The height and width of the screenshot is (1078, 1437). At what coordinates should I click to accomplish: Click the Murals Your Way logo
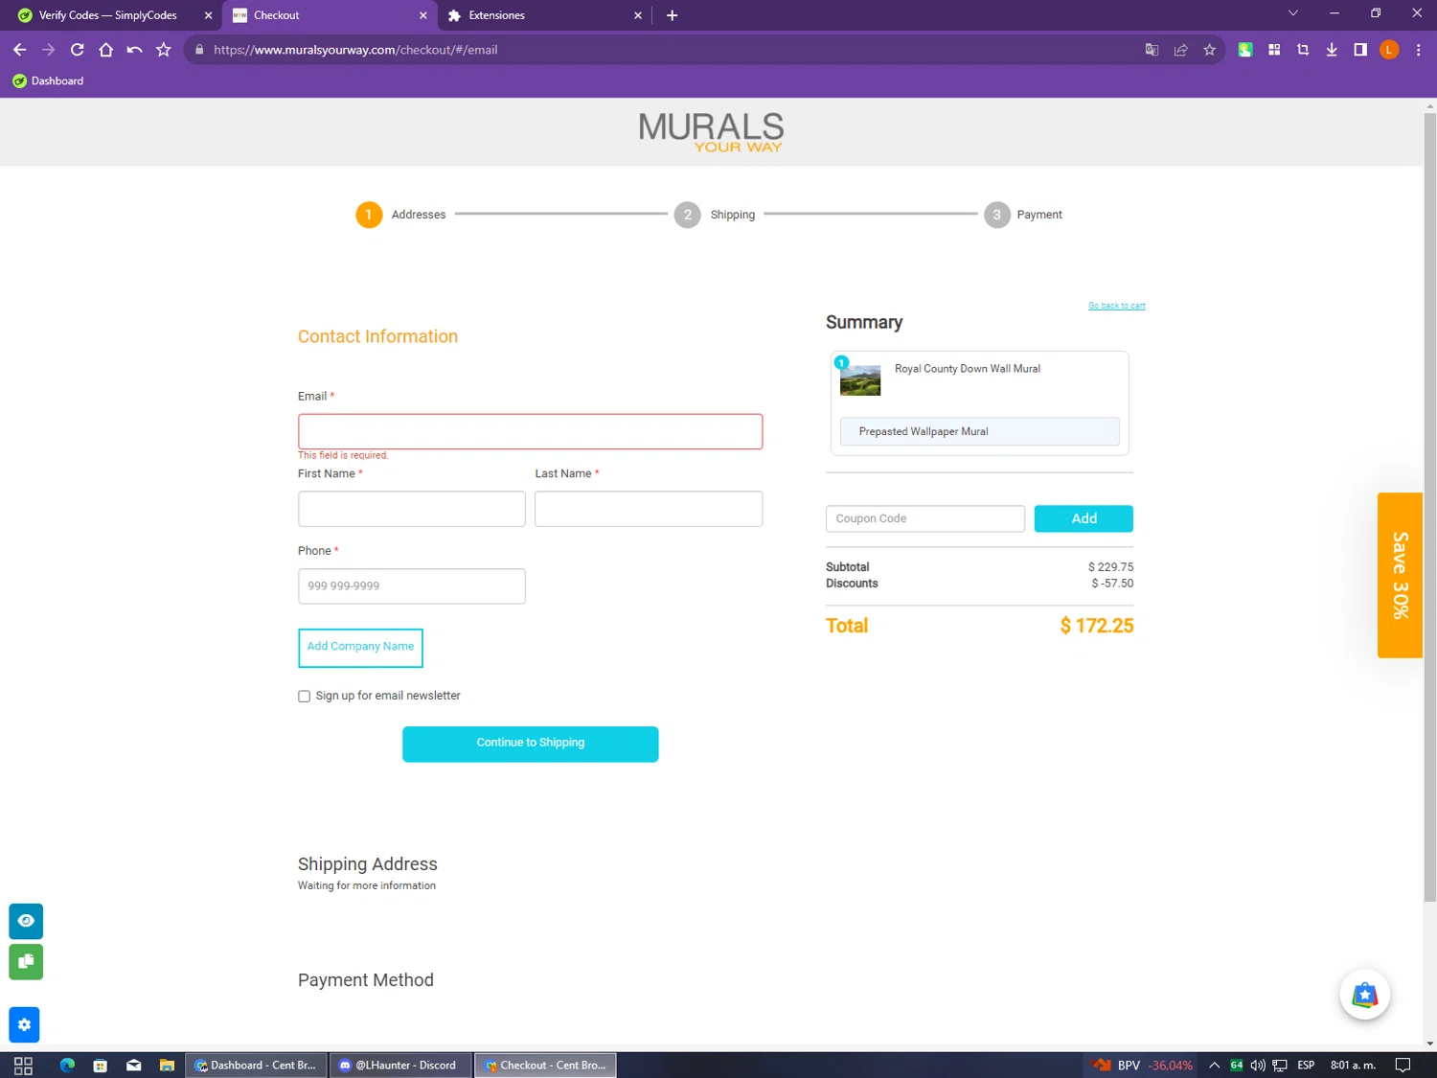tap(711, 132)
